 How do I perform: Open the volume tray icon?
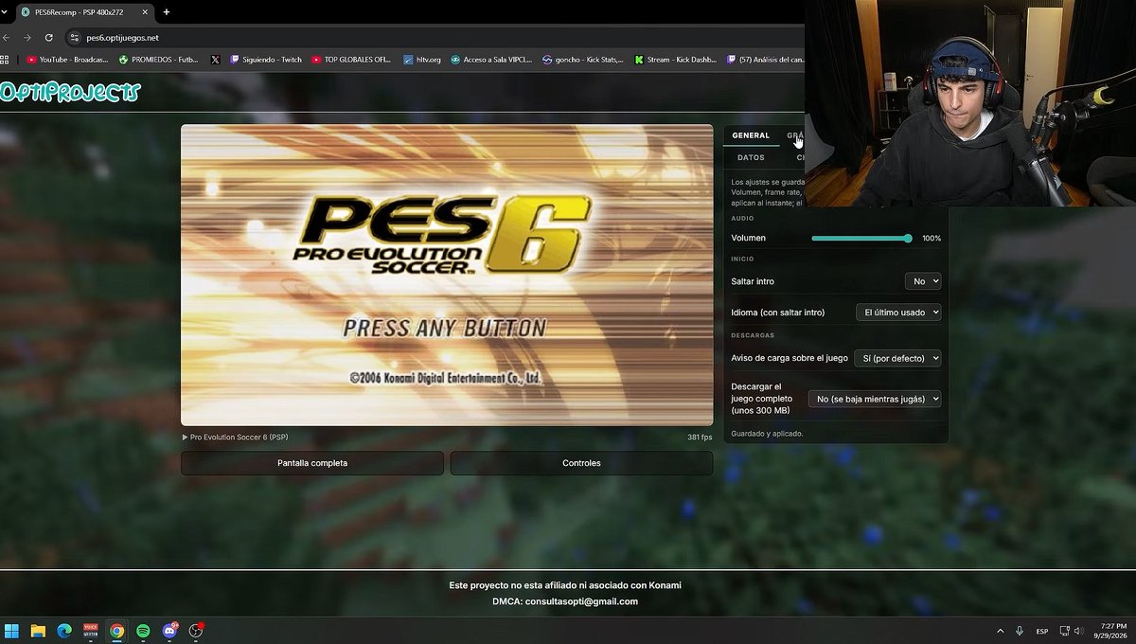pos(1079,631)
